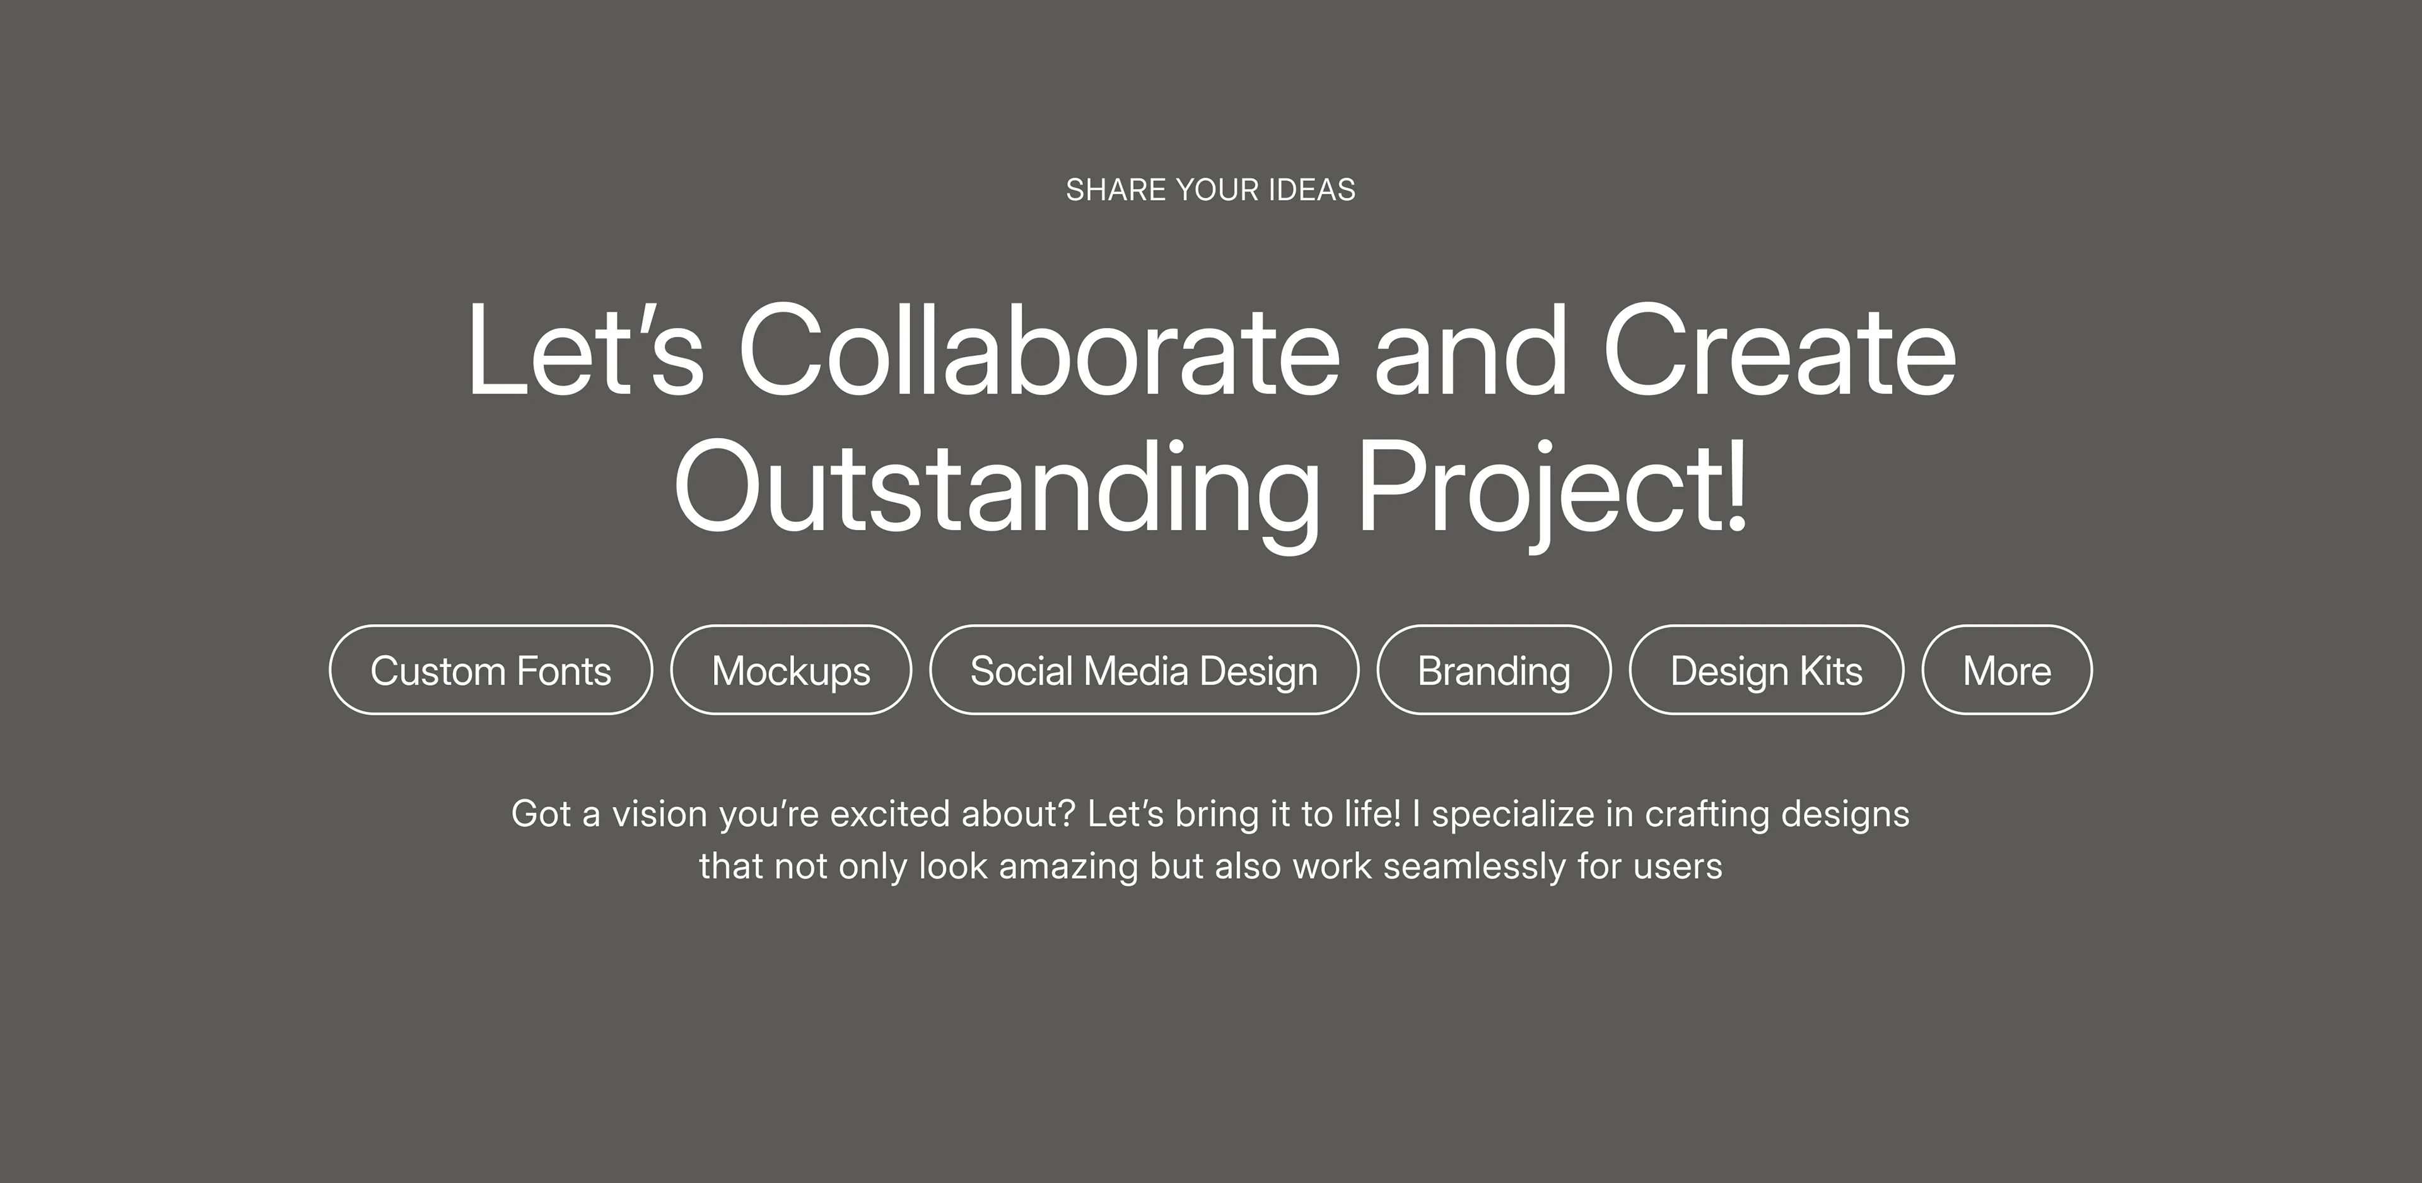Image resolution: width=2422 pixels, height=1183 pixels.
Task: Click the word "and" in the headline
Action: pos(1471,349)
